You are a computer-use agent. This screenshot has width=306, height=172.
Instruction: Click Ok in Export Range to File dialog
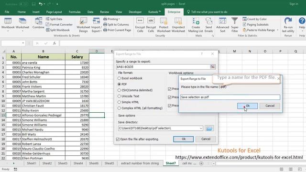pyautogui.click(x=184, y=139)
